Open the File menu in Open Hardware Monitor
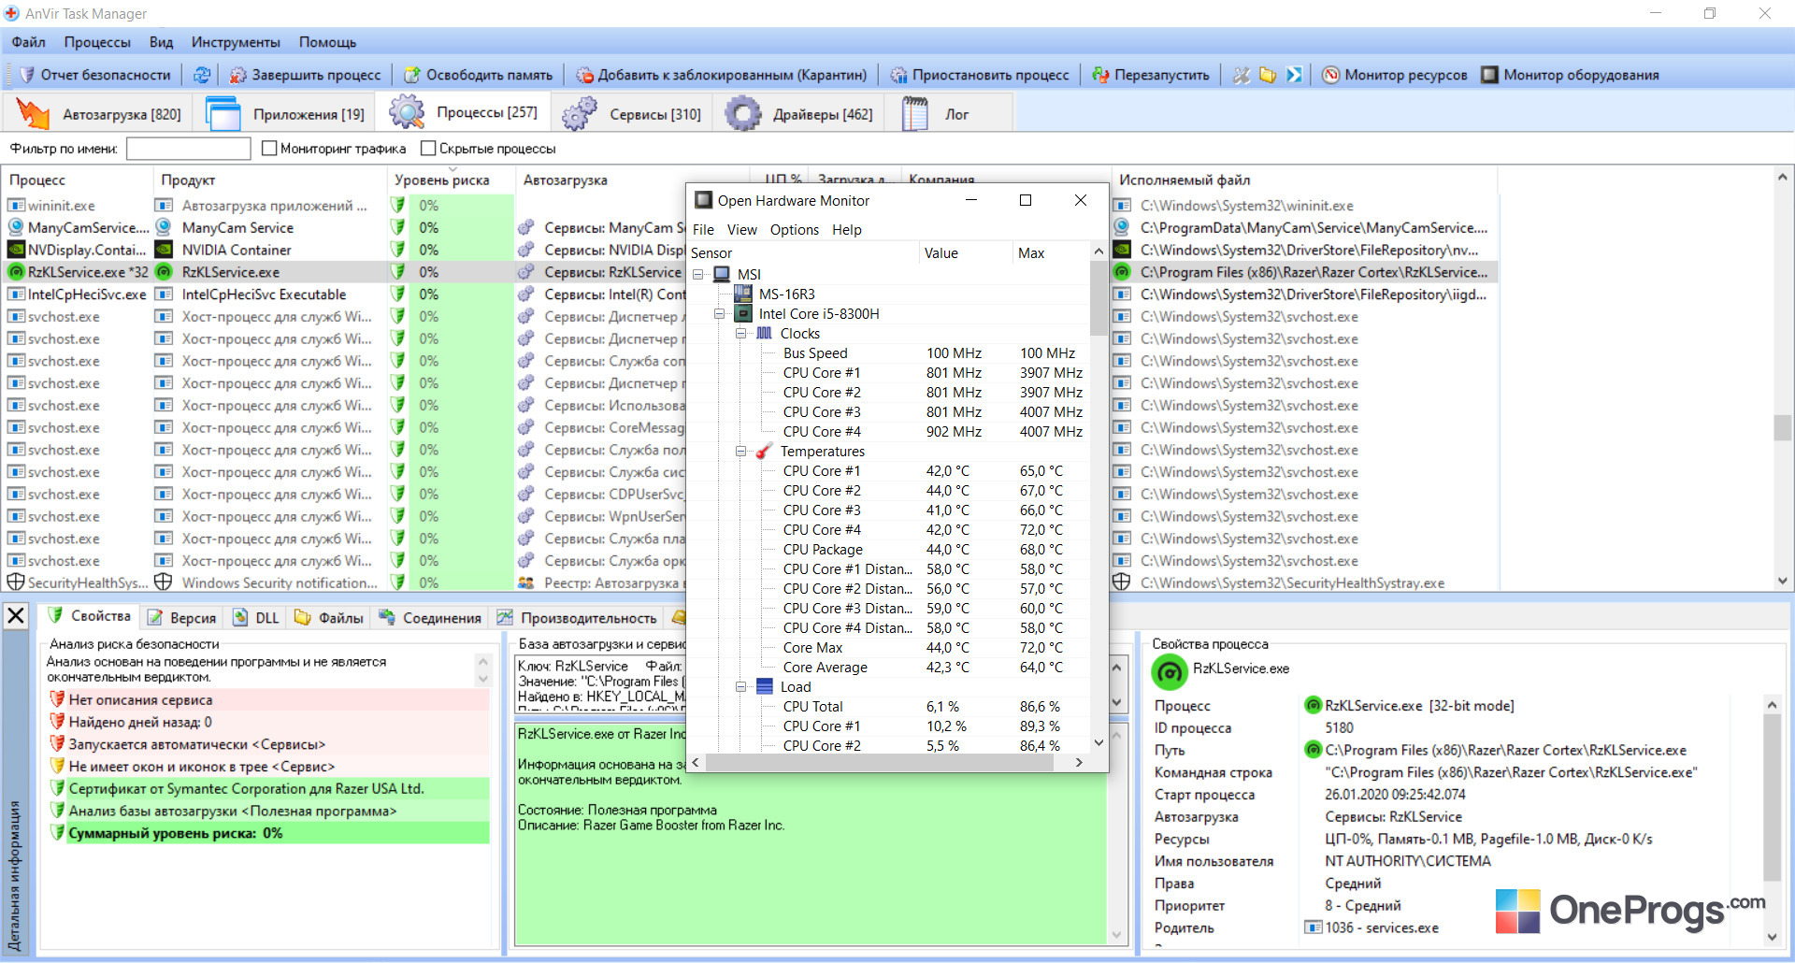Image resolution: width=1795 pixels, height=963 pixels. (x=703, y=230)
